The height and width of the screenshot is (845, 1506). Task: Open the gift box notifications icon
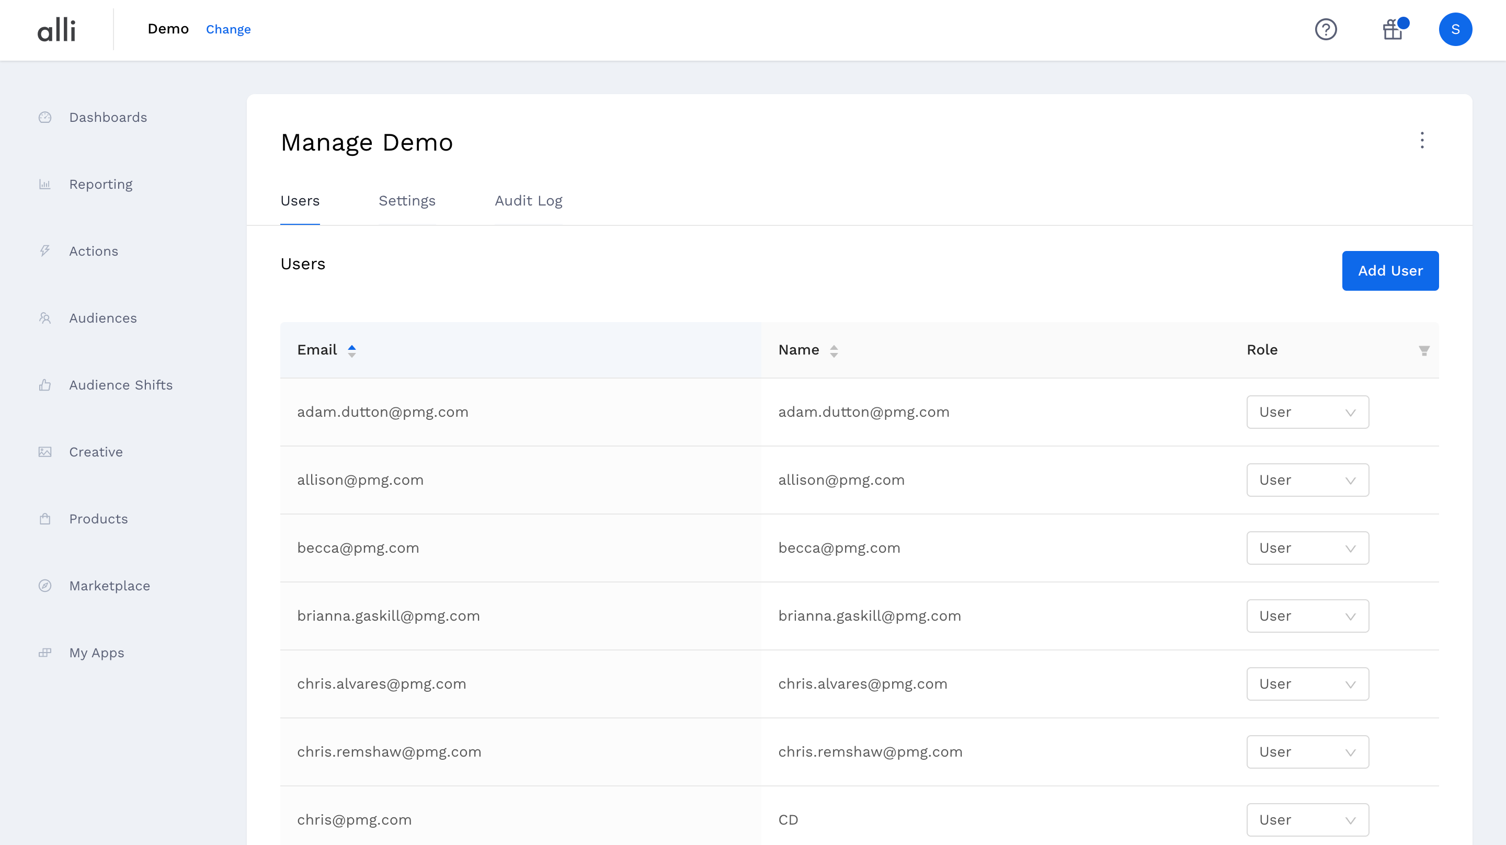click(x=1393, y=29)
